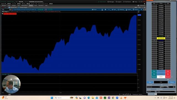Click the red sell Bid button

[168, 74]
